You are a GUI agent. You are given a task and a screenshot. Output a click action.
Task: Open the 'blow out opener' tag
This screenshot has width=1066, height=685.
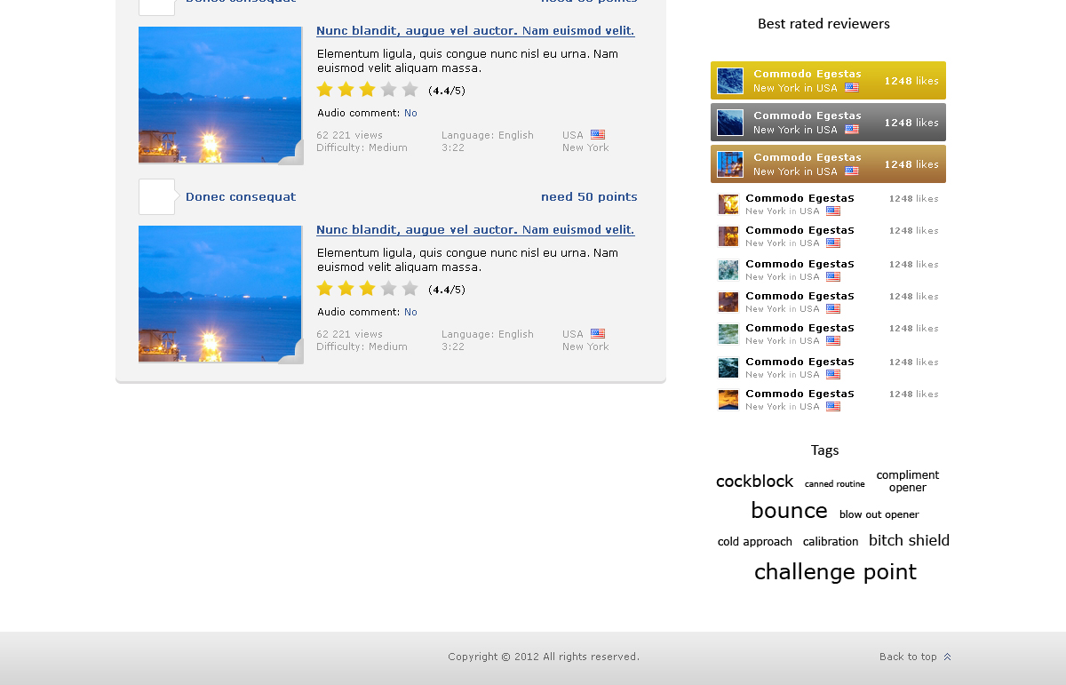879,514
